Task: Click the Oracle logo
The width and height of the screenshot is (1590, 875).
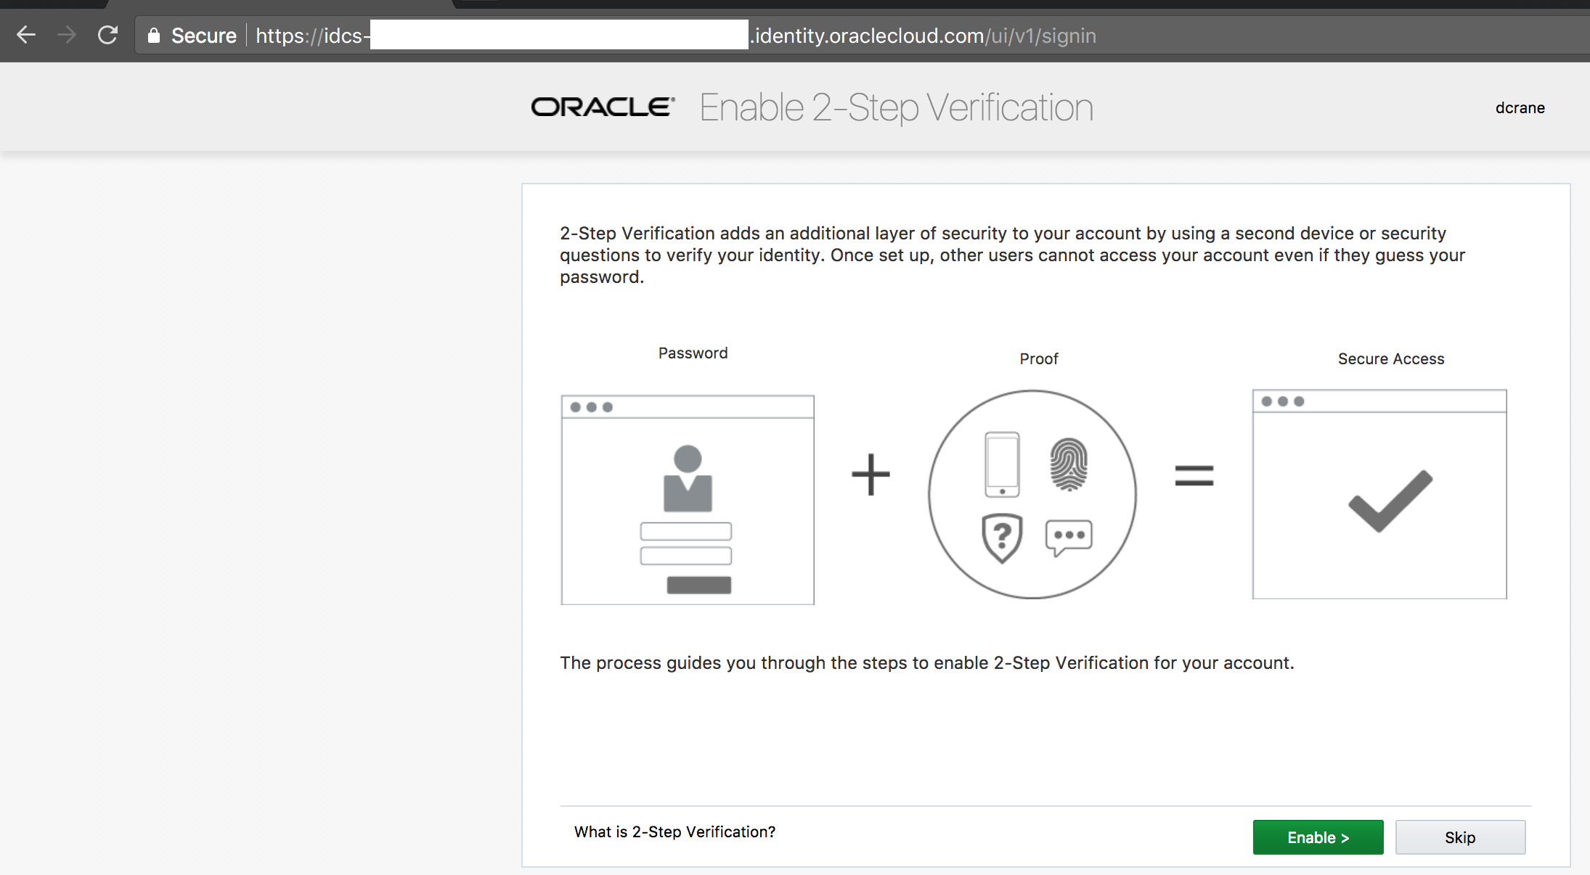Action: pyautogui.click(x=603, y=107)
